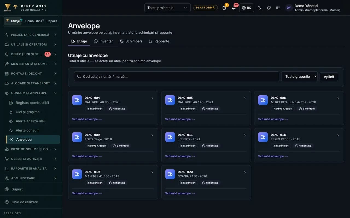Image resolution: width=350 pixels, height=218 pixels.
Task: Click the DY user avatar
Action: (x=289, y=8)
